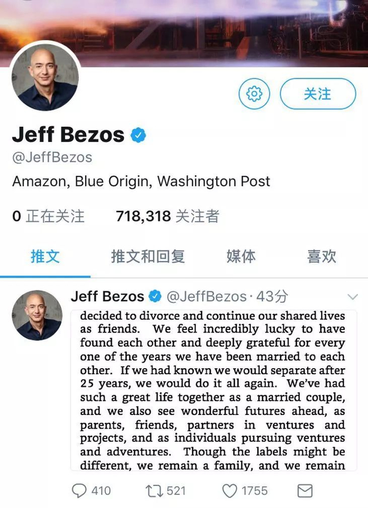The width and height of the screenshot is (368, 508).
Task: Click the 关注 follow button
Action: [x=318, y=94]
